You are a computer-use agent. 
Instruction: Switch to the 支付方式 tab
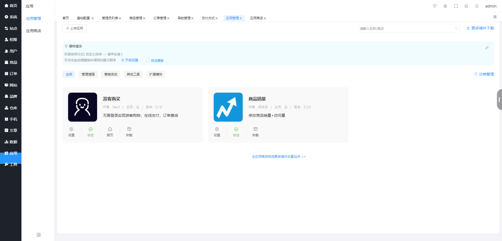pyautogui.click(x=208, y=18)
